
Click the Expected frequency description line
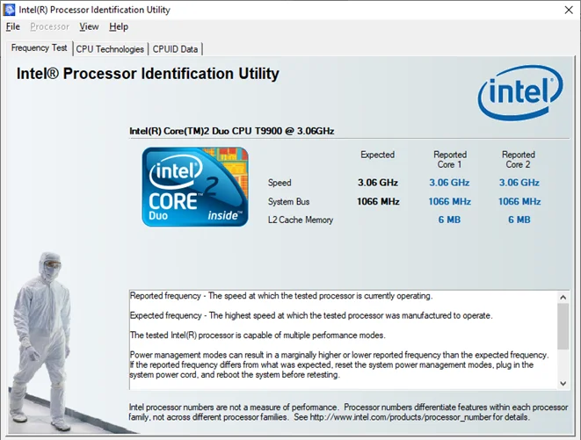pyautogui.click(x=311, y=315)
